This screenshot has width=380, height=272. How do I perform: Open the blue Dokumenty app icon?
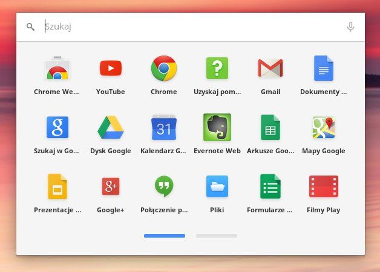pyautogui.click(x=324, y=68)
